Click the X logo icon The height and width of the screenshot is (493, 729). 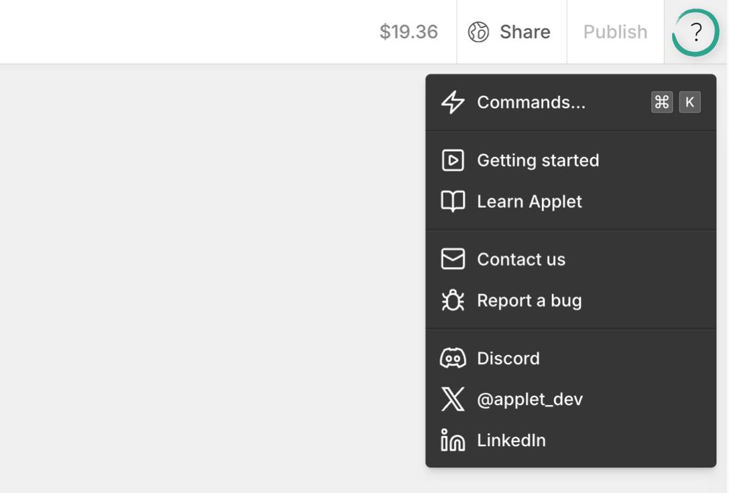pos(453,400)
